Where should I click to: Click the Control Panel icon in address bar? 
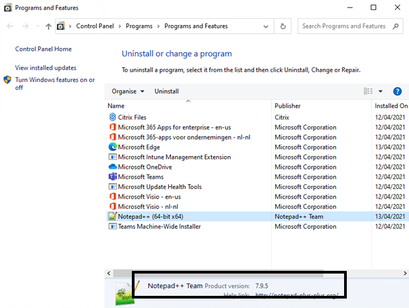pyautogui.click(x=61, y=26)
